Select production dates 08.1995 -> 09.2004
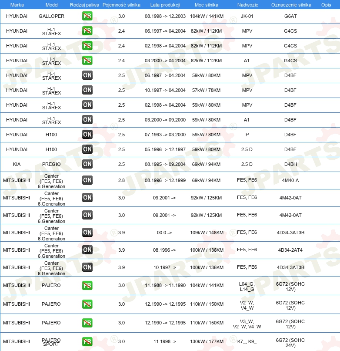Image resolution: width=340 pixels, height=351 pixels. tap(165, 164)
